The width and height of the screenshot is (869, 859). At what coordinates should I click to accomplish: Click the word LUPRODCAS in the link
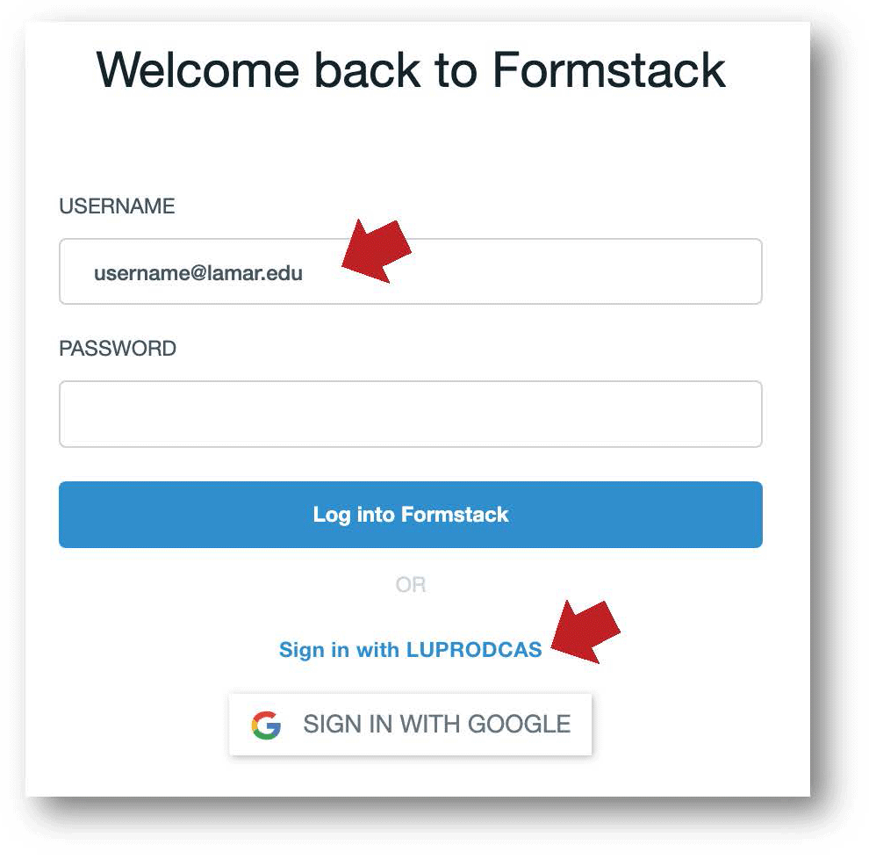point(474,651)
